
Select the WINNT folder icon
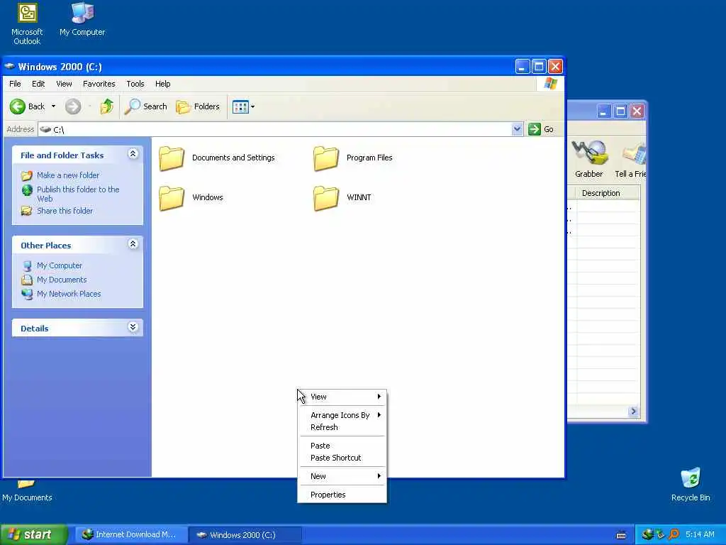coord(326,198)
